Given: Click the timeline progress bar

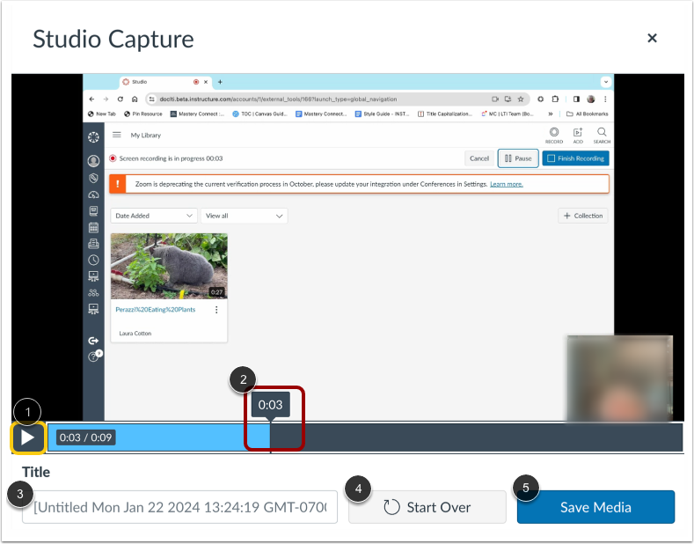Looking at the screenshot, I should 365,437.
